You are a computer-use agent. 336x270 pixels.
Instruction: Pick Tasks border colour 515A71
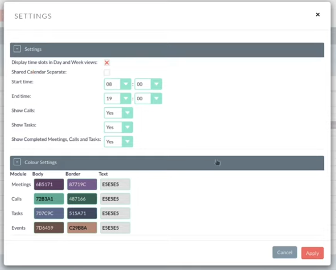coord(82,213)
